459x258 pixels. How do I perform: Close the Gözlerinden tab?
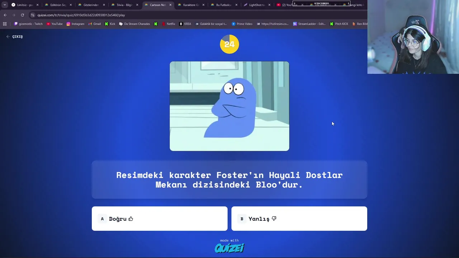click(104, 5)
